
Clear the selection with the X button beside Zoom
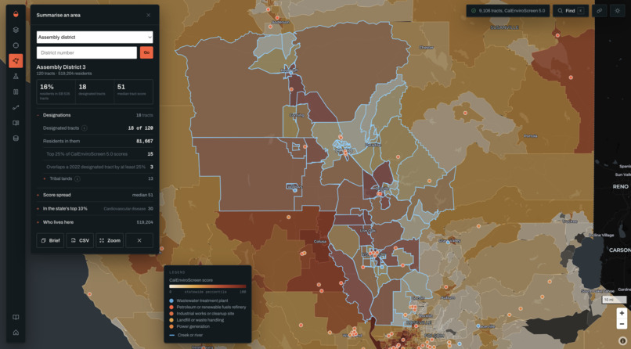pyautogui.click(x=139, y=240)
